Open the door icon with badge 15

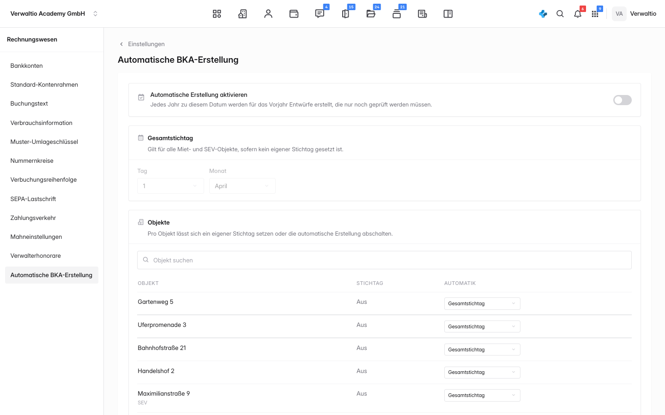click(345, 14)
